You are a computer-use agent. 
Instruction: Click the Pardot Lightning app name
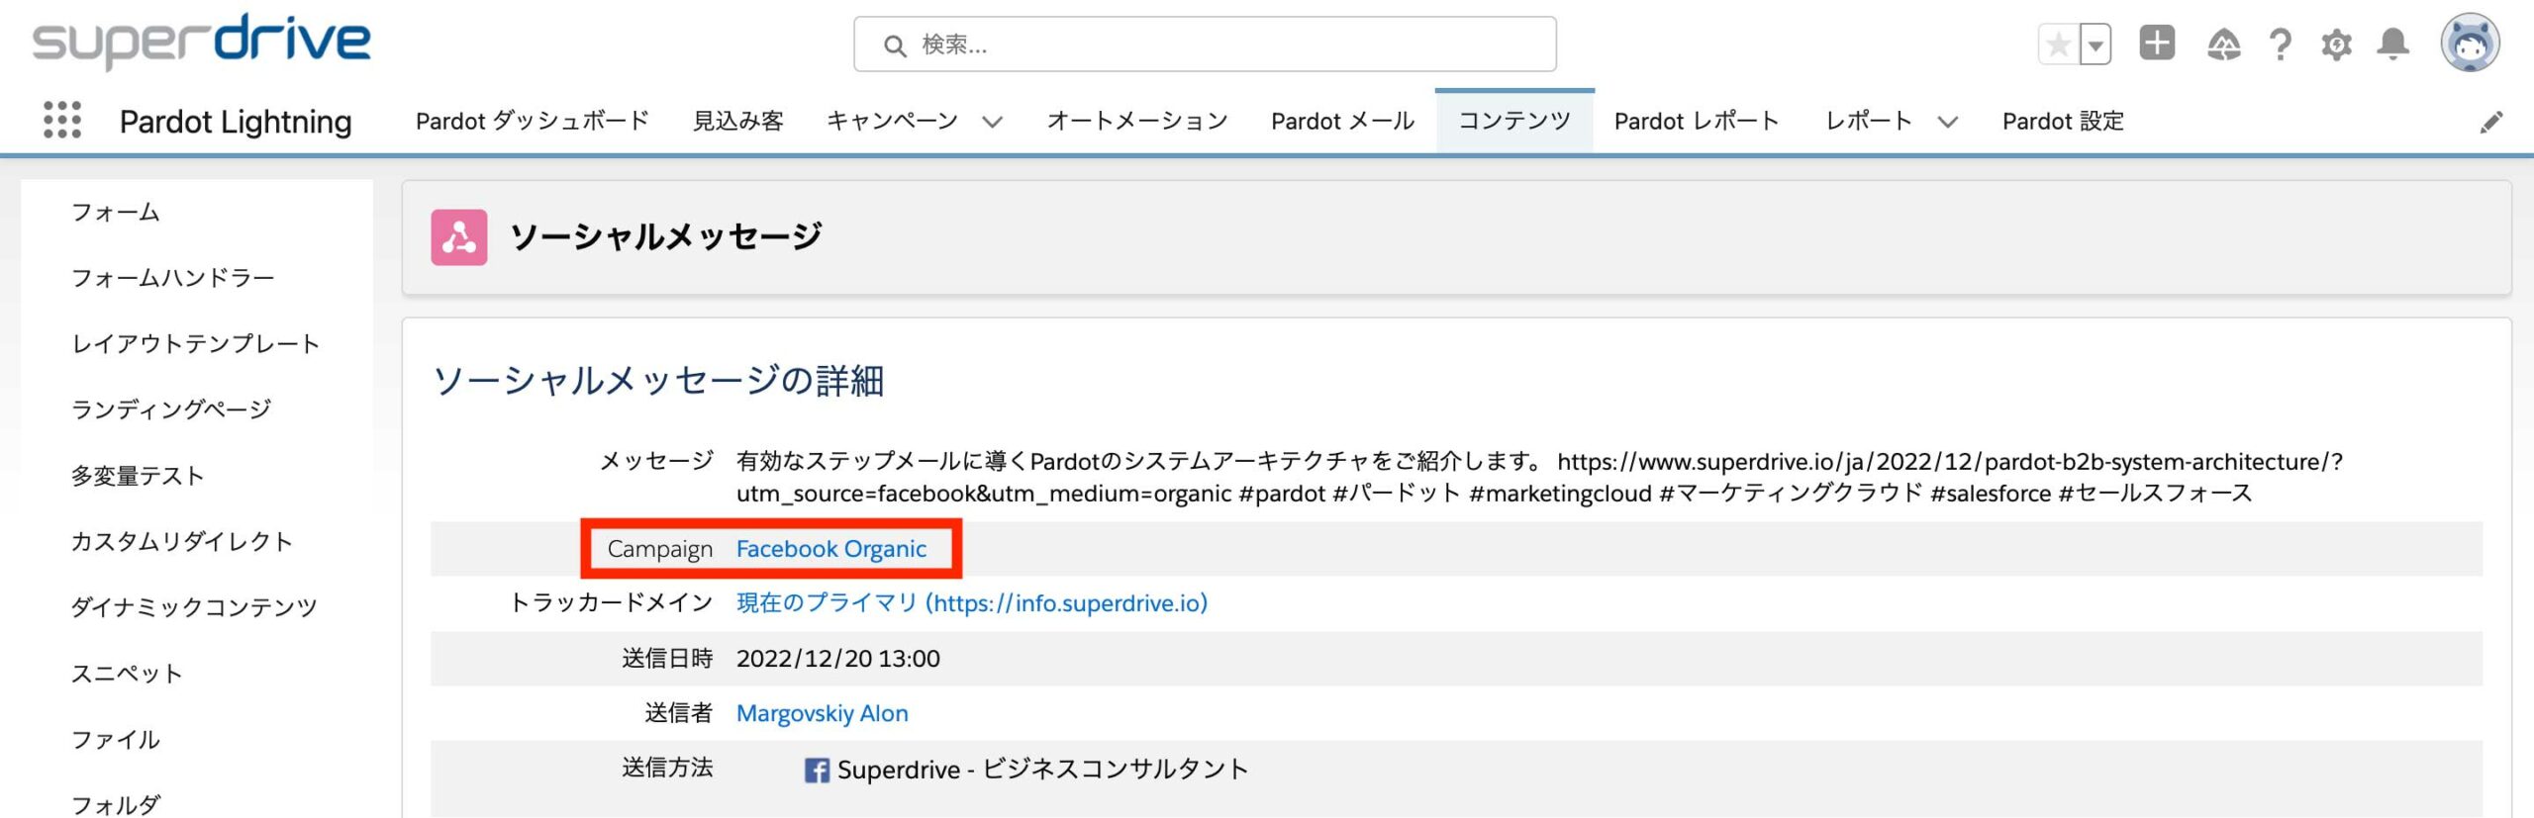(x=236, y=122)
